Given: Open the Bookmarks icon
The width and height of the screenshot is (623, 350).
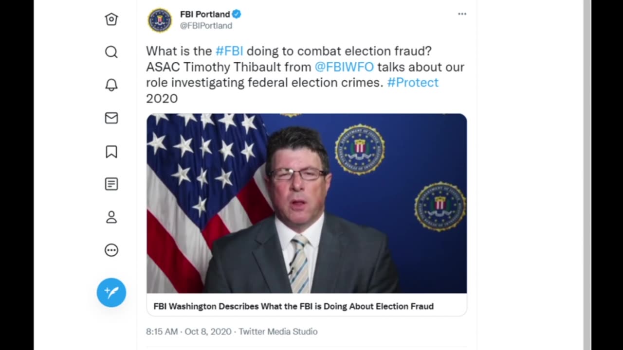Looking at the screenshot, I should [x=111, y=152].
